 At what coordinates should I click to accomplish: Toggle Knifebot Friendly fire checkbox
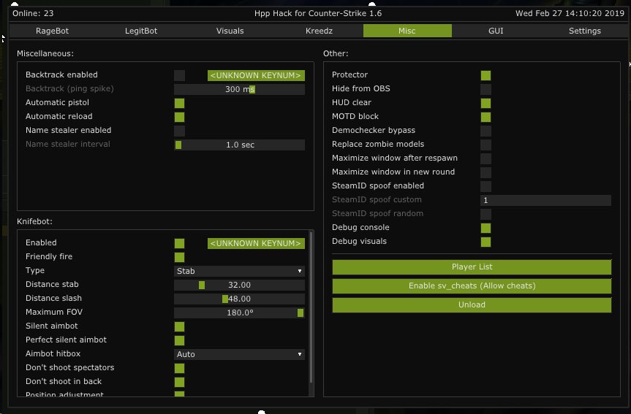(179, 257)
